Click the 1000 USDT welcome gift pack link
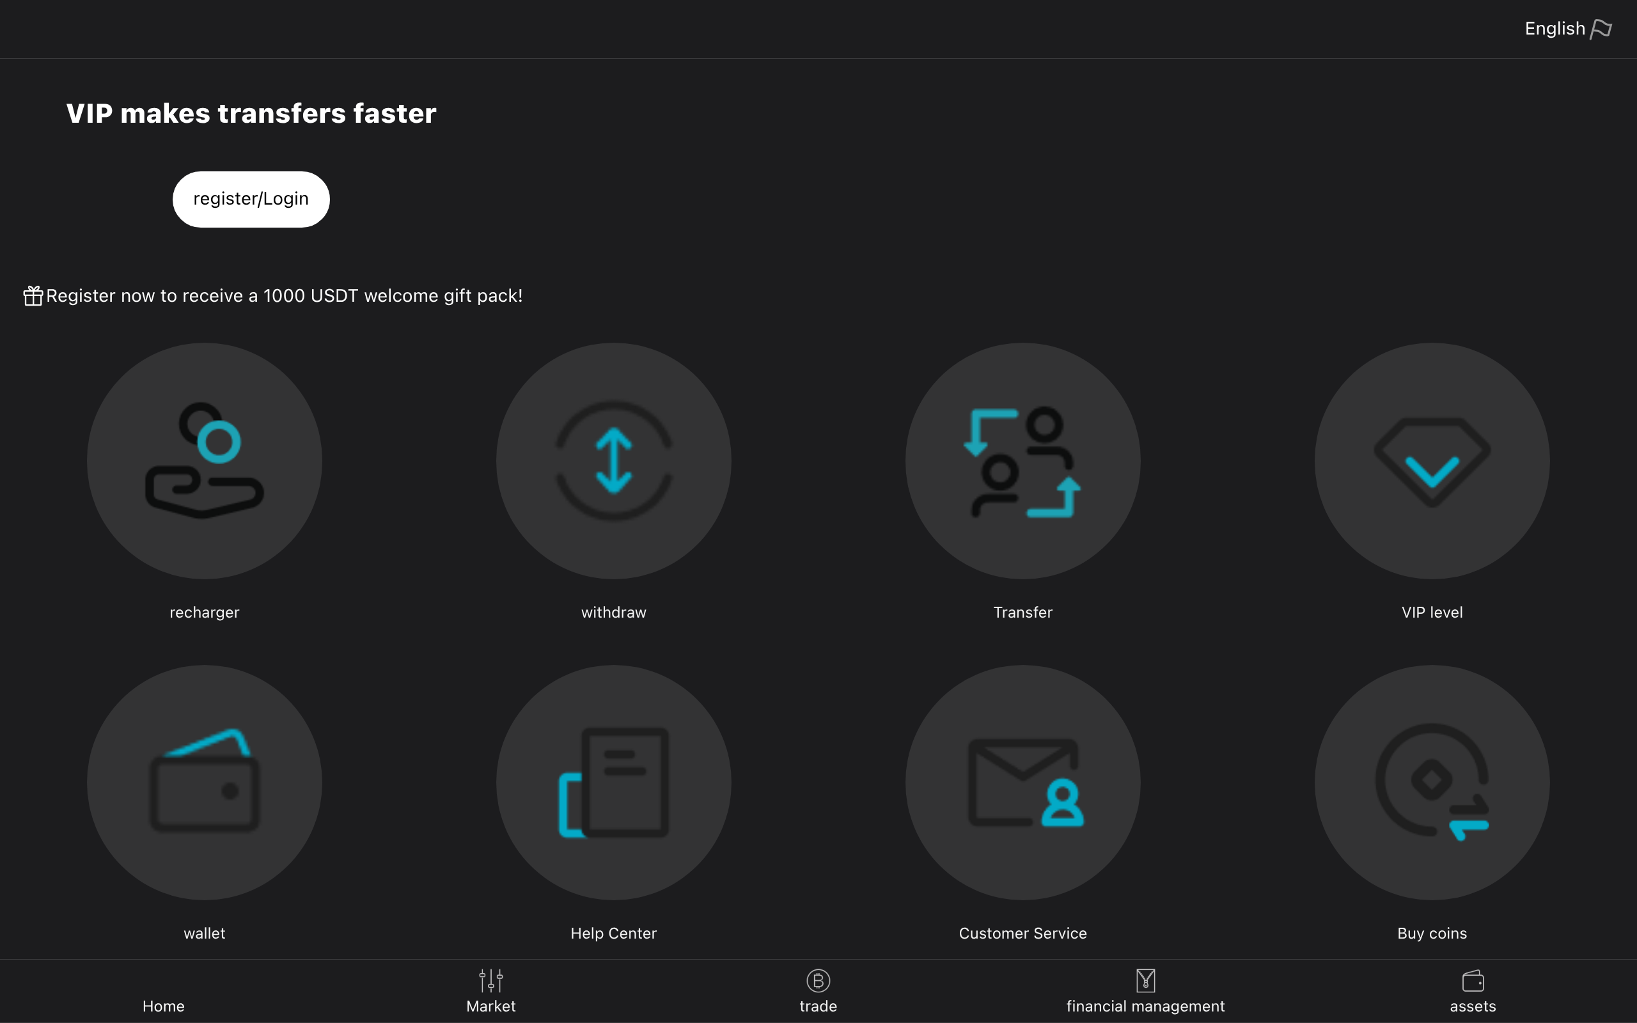 tap(284, 295)
